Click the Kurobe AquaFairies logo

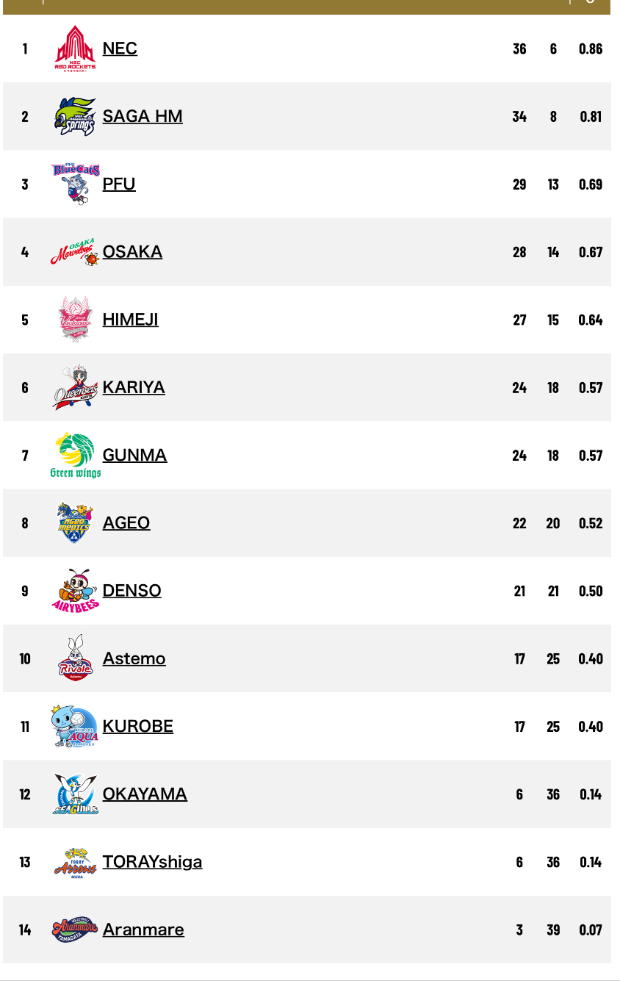click(x=75, y=726)
